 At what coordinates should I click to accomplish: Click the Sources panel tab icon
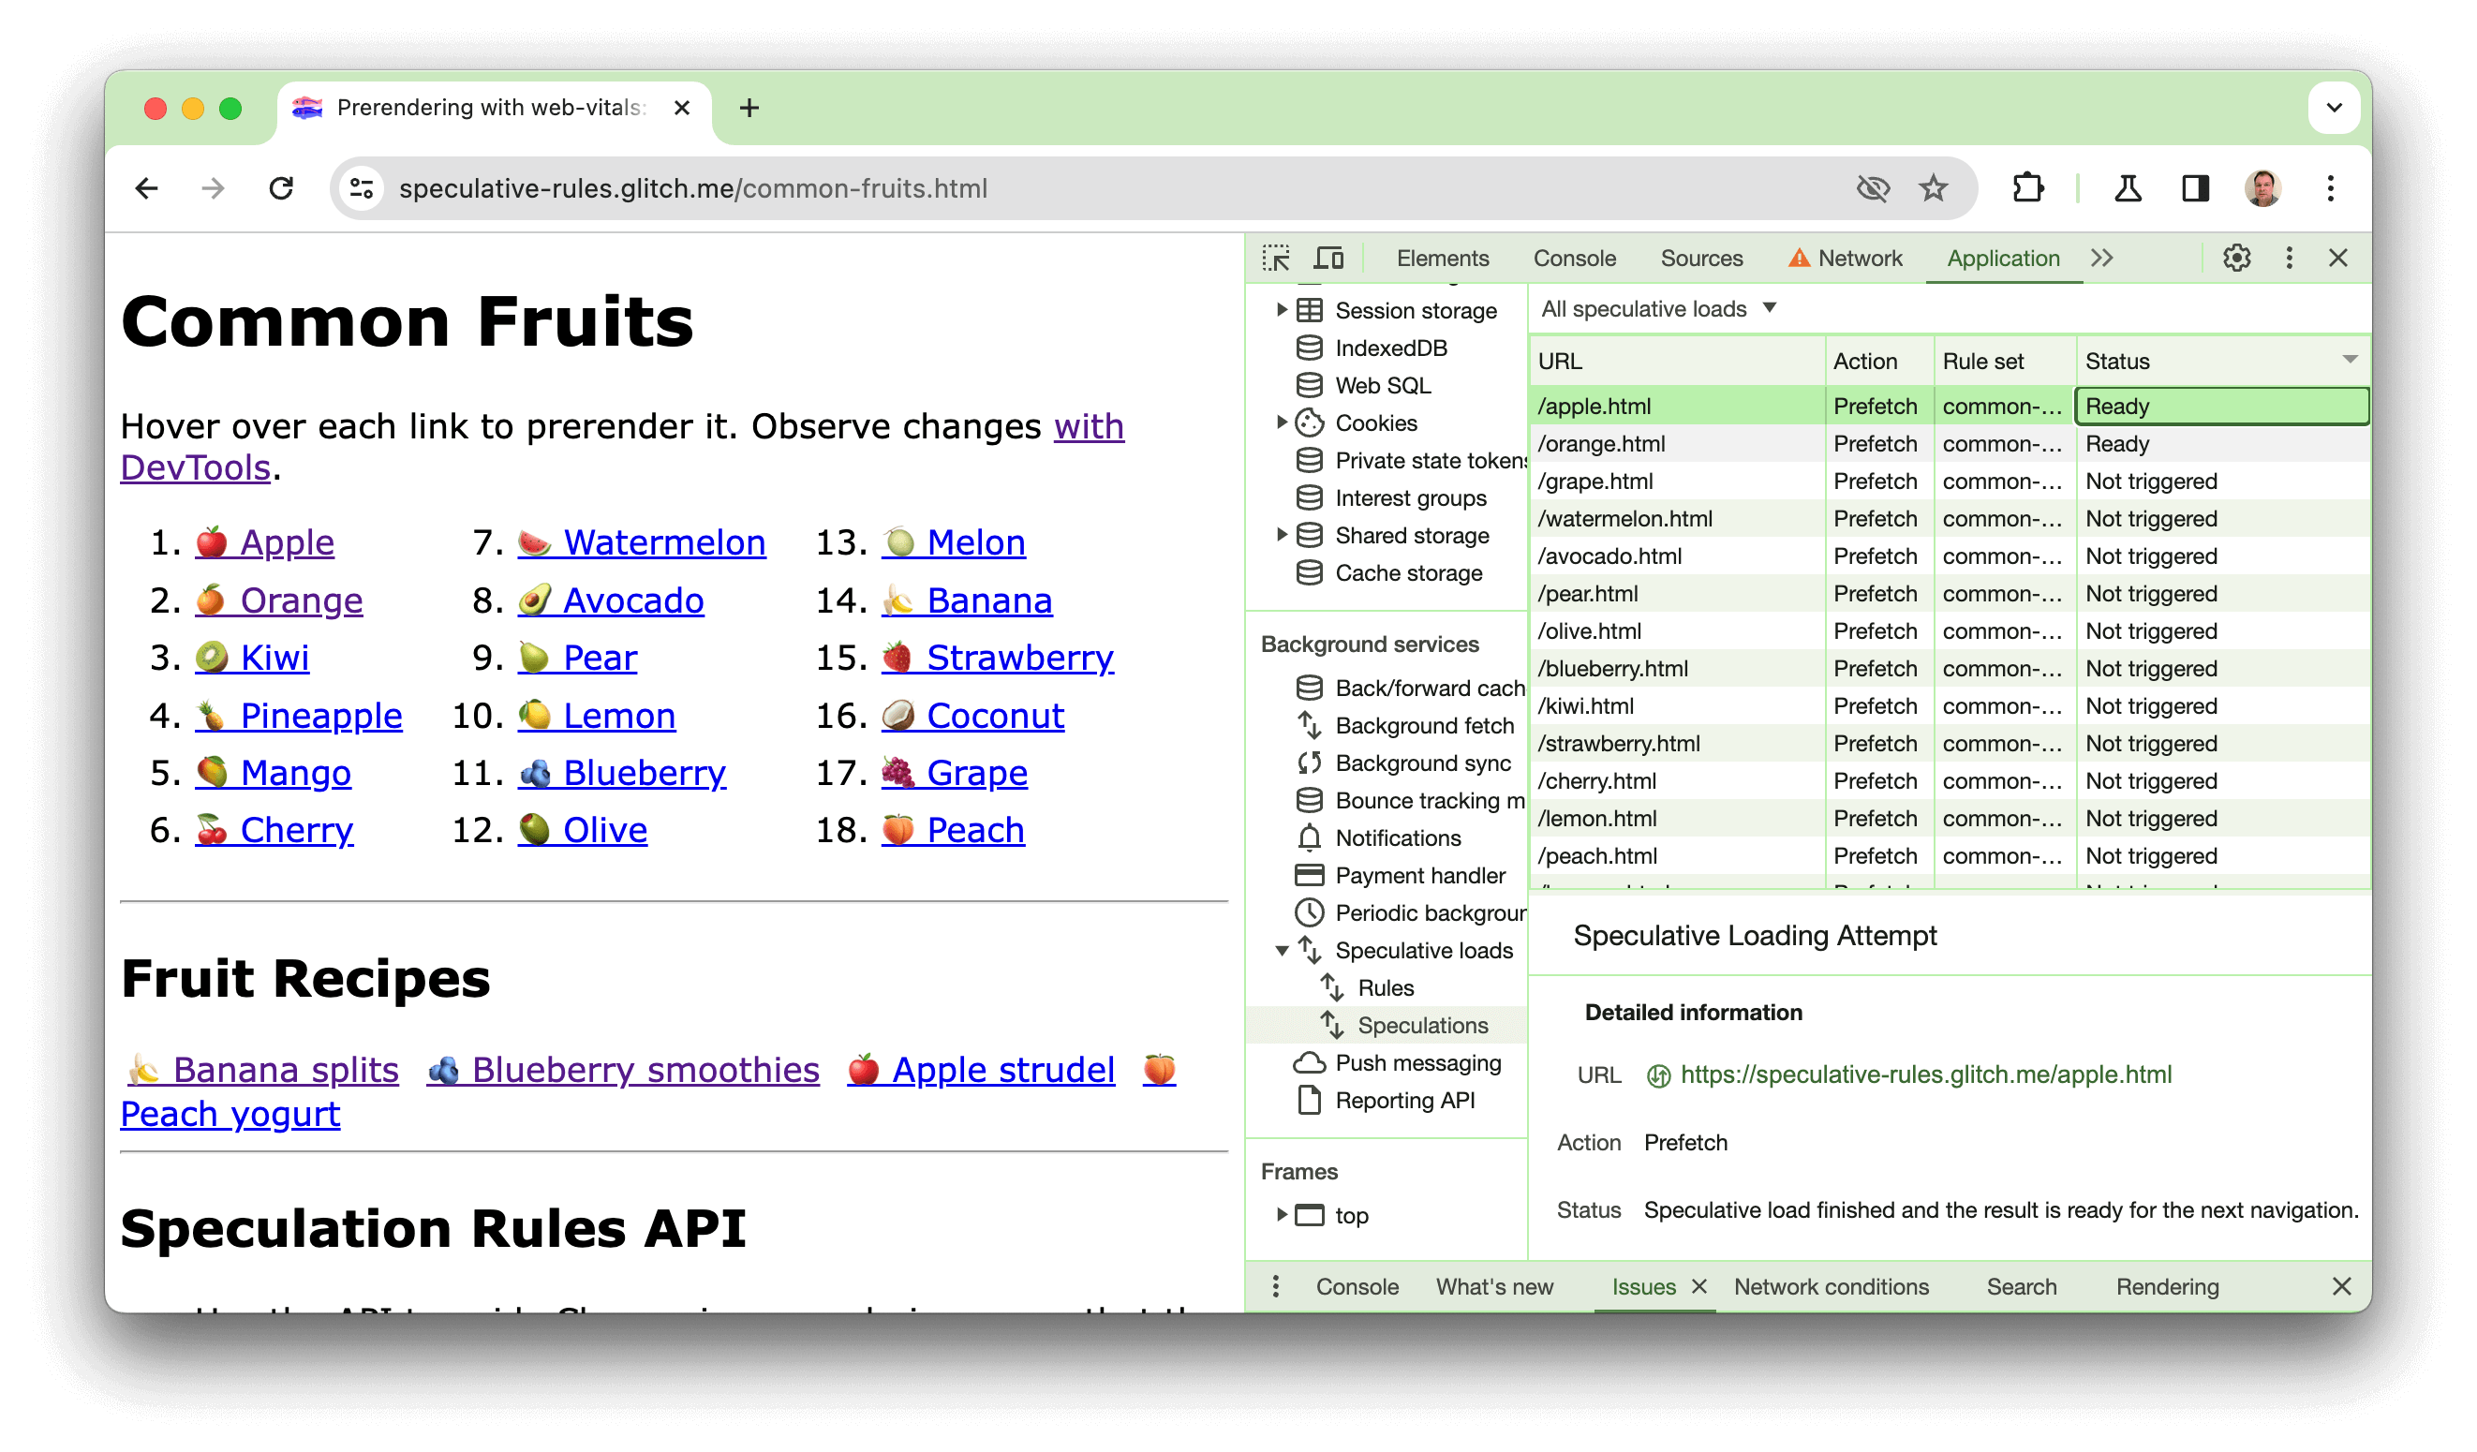click(1701, 256)
